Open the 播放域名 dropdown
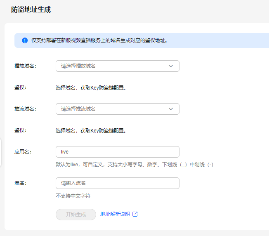This screenshot has height=236, width=269. pyautogui.click(x=118, y=66)
